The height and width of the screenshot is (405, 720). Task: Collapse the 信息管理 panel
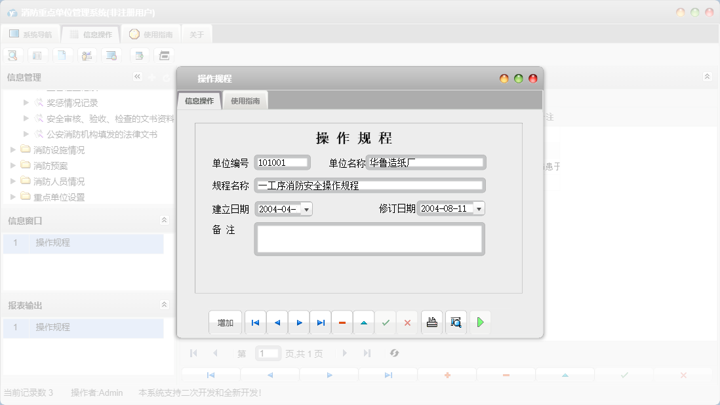137,77
